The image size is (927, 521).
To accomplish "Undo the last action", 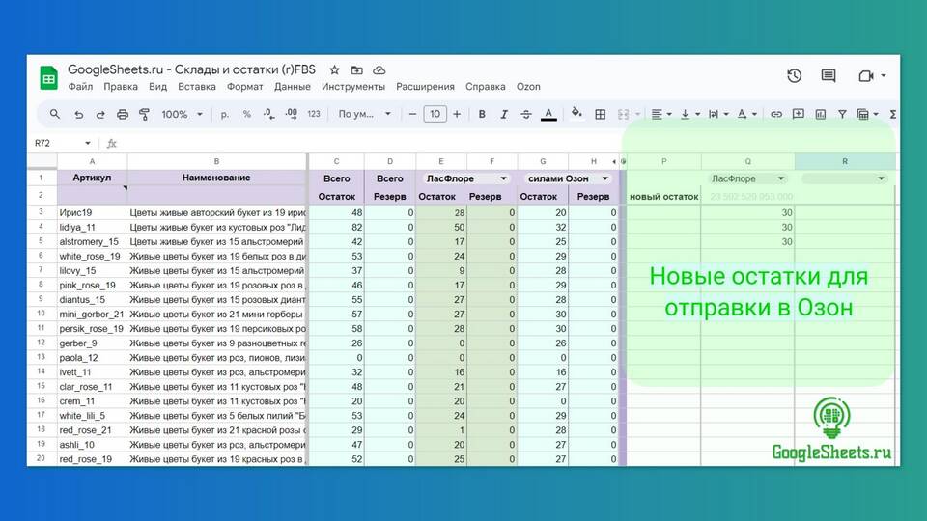I will pyautogui.click(x=78, y=114).
